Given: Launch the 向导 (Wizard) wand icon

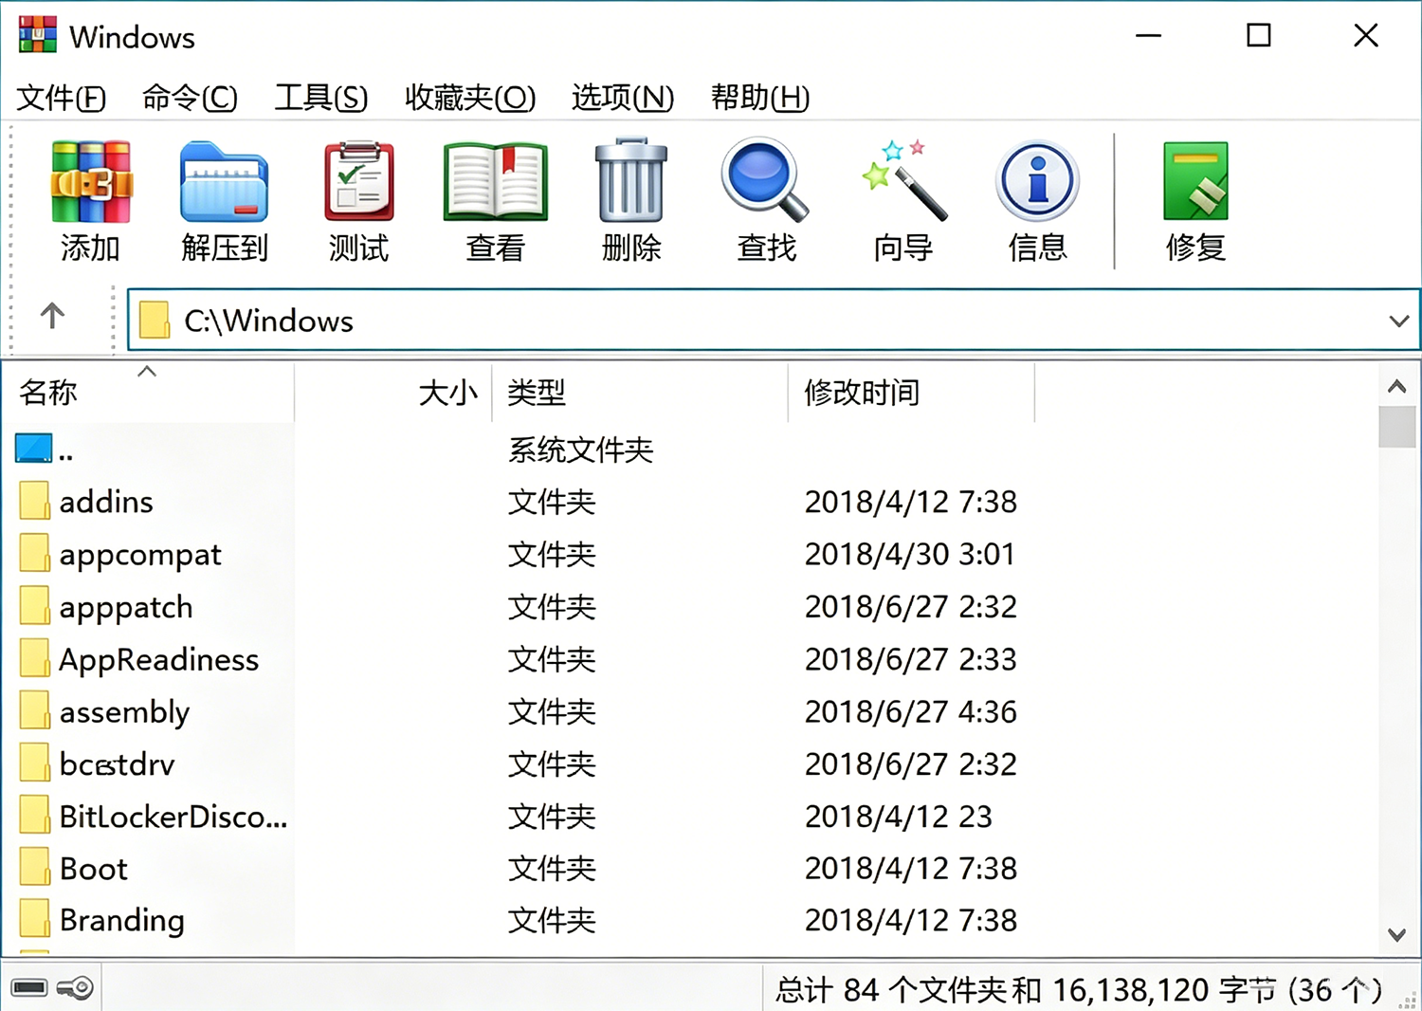Looking at the screenshot, I should click(x=902, y=180).
